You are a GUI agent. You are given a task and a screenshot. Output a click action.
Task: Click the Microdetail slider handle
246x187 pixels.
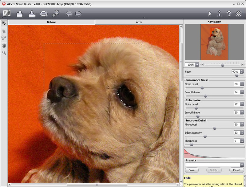pyautogui.click(x=215, y=128)
